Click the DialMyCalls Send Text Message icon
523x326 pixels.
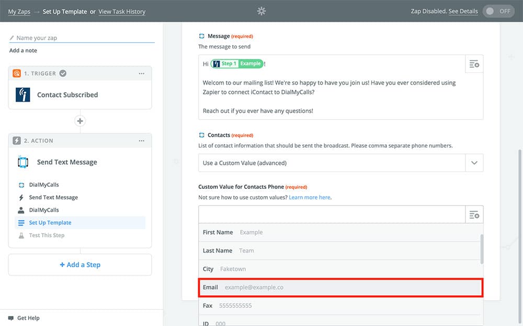23,162
